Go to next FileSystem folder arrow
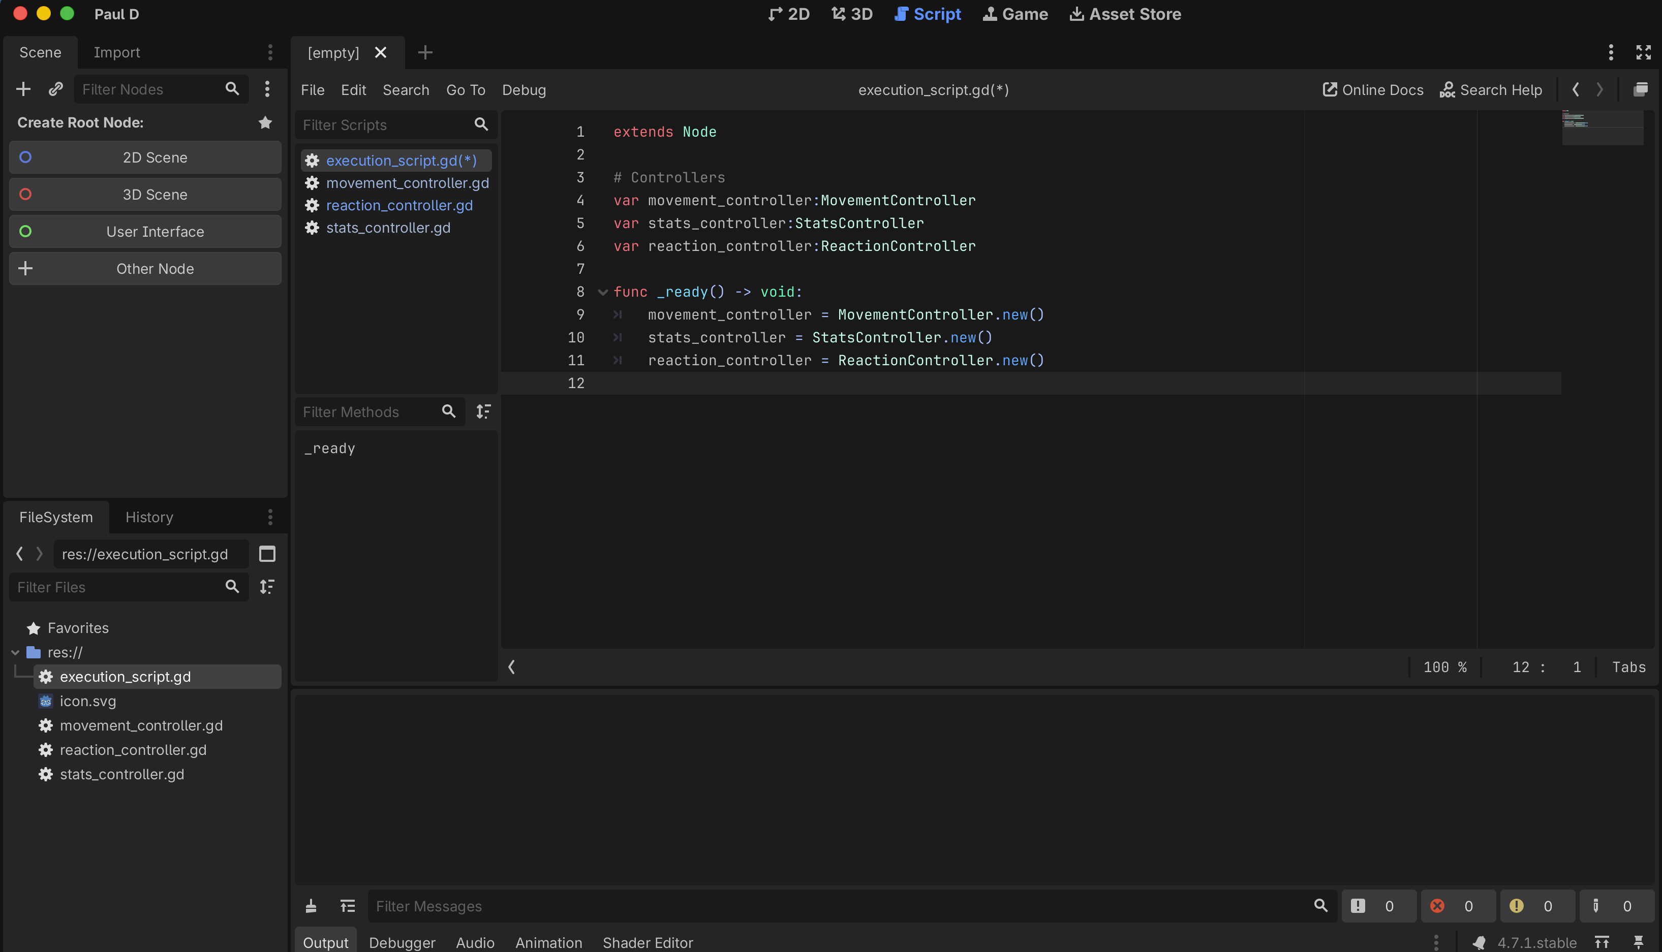Image resolution: width=1662 pixels, height=952 pixels. (x=39, y=554)
